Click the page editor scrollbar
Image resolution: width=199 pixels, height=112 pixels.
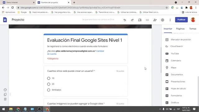(161, 60)
